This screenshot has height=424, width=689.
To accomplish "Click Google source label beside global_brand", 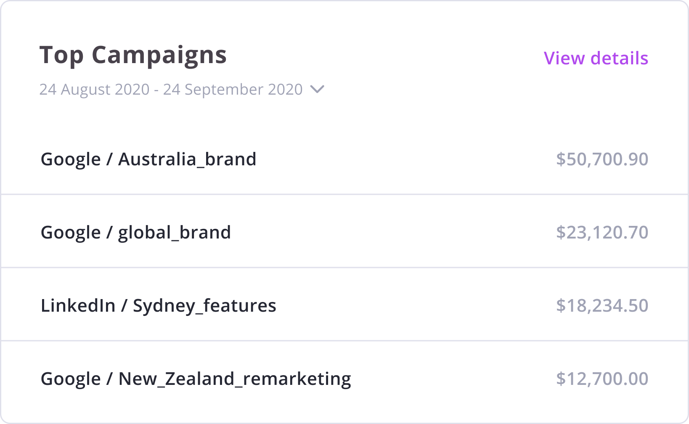I will (x=71, y=233).
